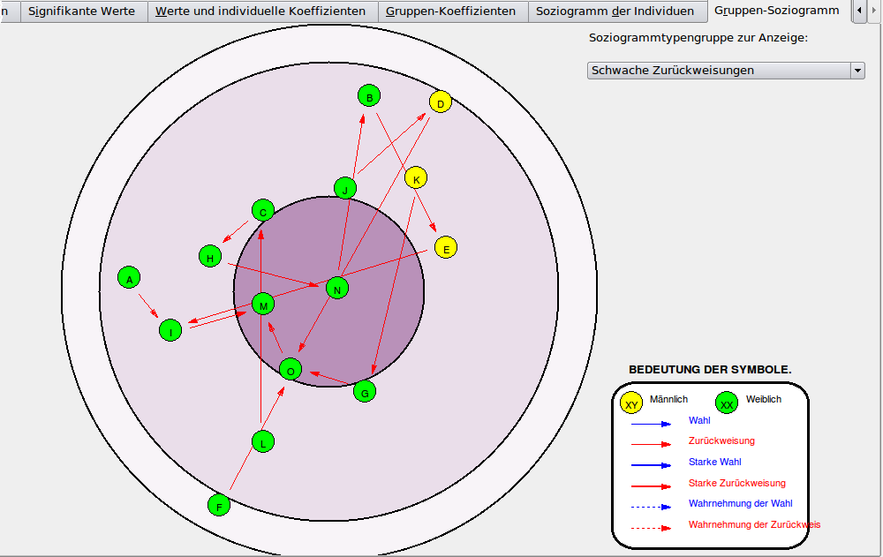Click the green node L
Image resolution: width=883 pixels, height=557 pixels.
pos(263,442)
